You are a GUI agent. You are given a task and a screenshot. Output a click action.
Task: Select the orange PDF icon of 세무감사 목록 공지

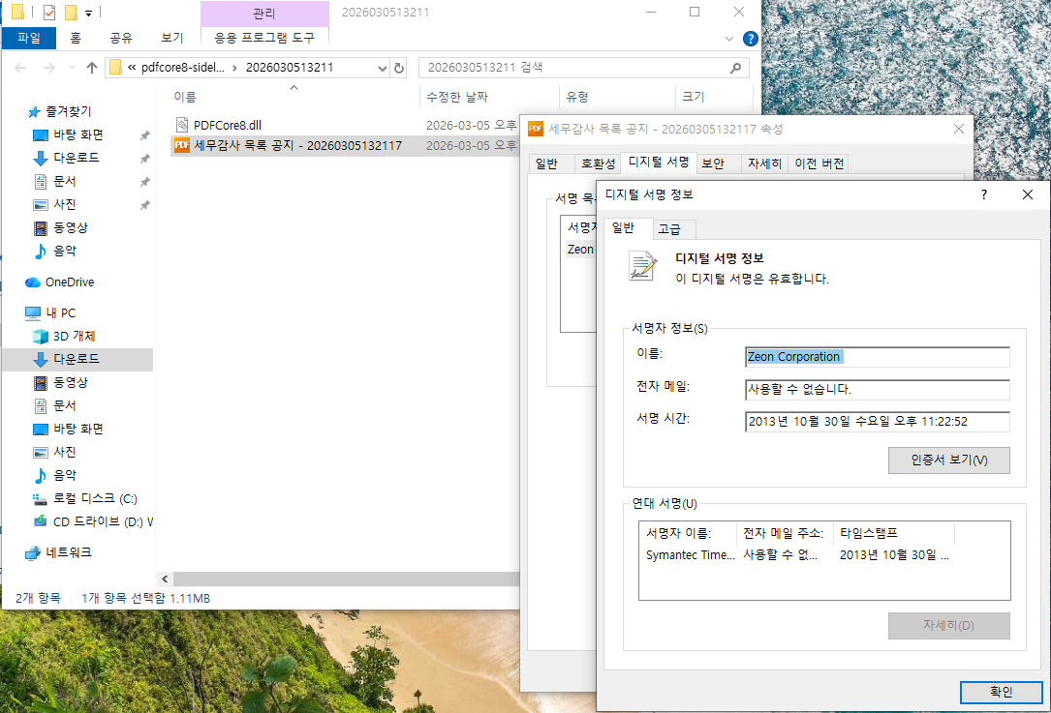[182, 146]
